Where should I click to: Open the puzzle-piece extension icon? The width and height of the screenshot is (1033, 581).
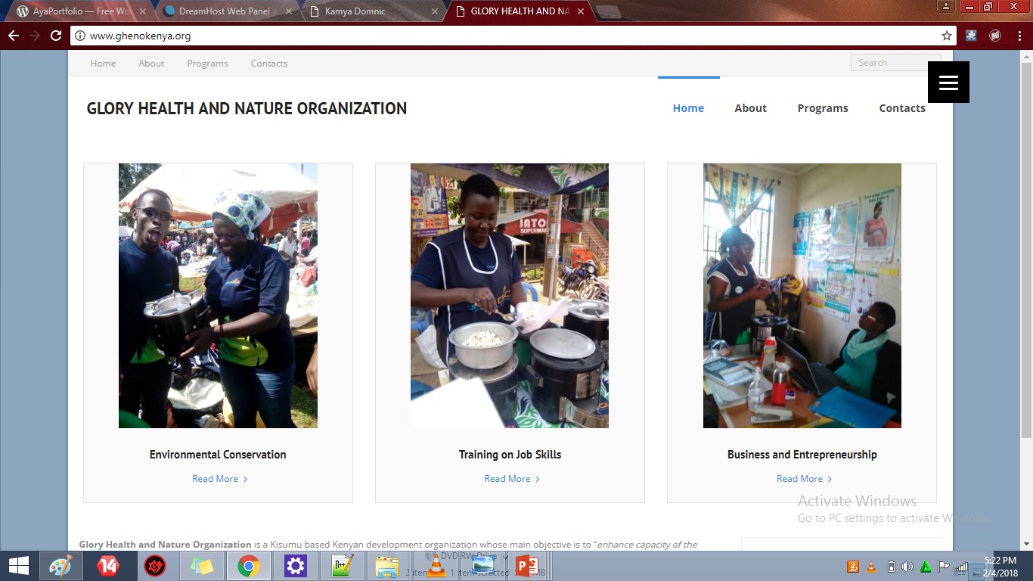pyautogui.click(x=972, y=36)
